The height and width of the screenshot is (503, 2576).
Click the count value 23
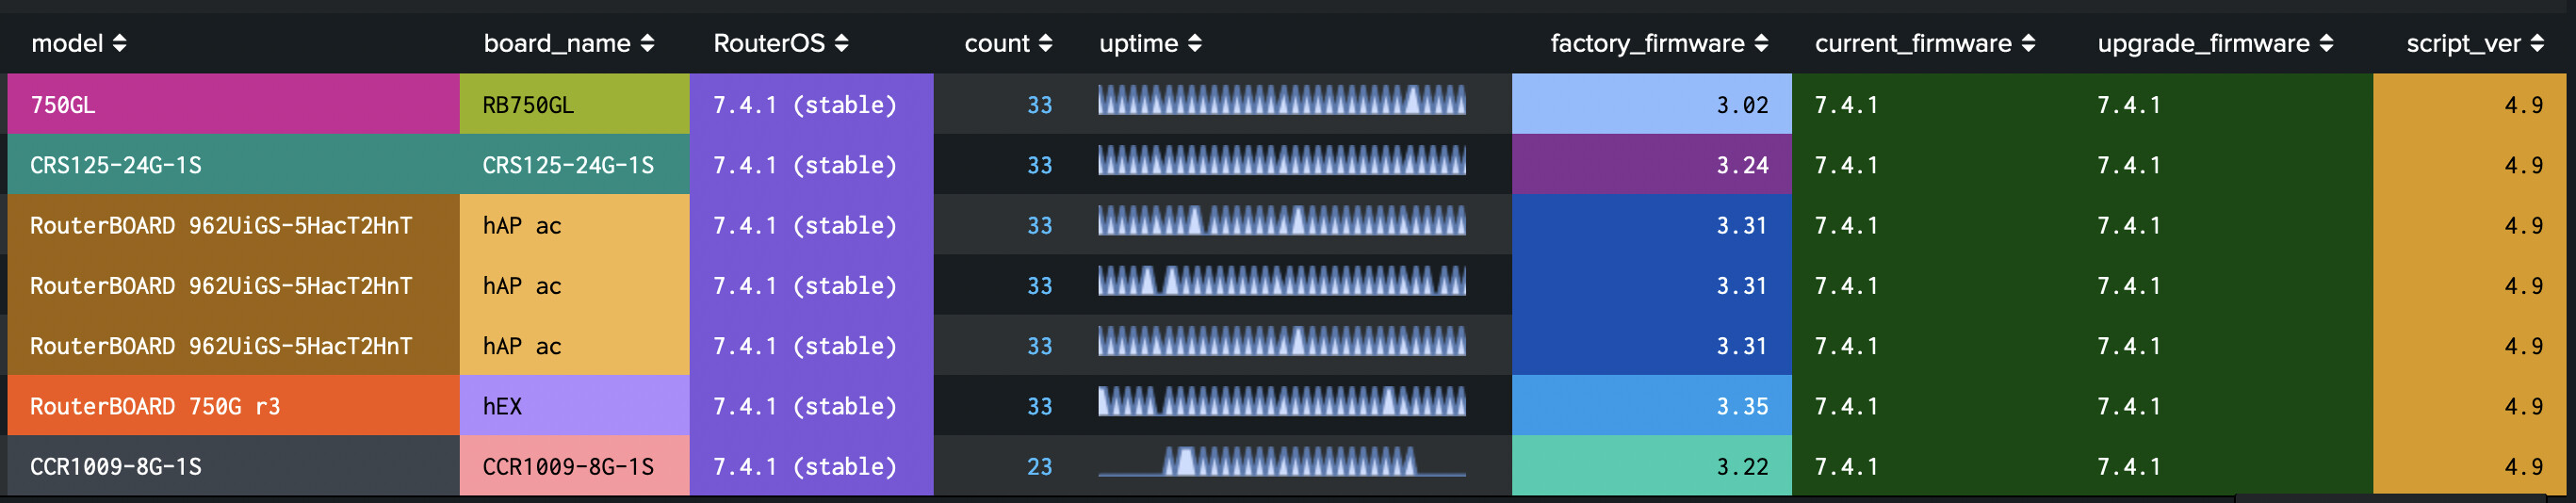[x=1039, y=466]
